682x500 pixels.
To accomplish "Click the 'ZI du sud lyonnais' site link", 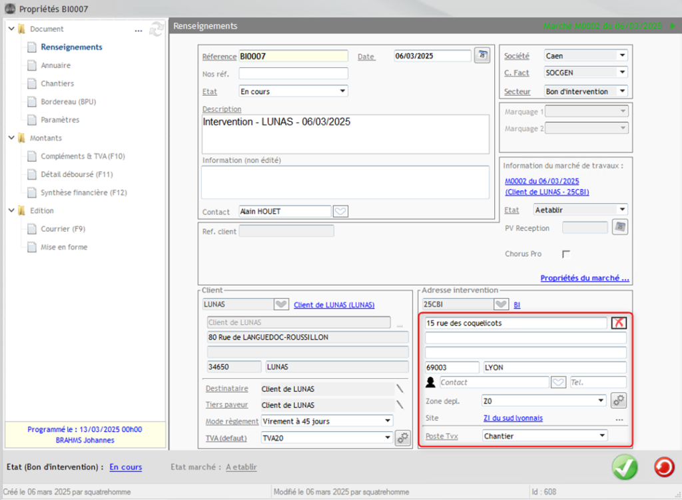I will [x=513, y=418].
